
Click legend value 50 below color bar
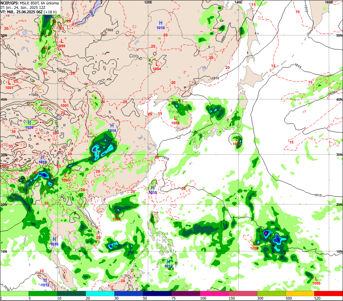(x=145, y=298)
